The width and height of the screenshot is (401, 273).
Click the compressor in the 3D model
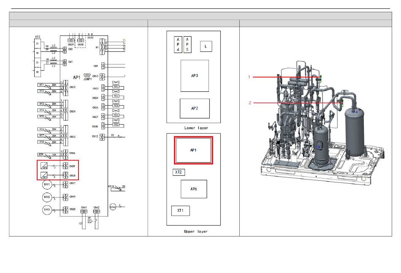point(321,145)
